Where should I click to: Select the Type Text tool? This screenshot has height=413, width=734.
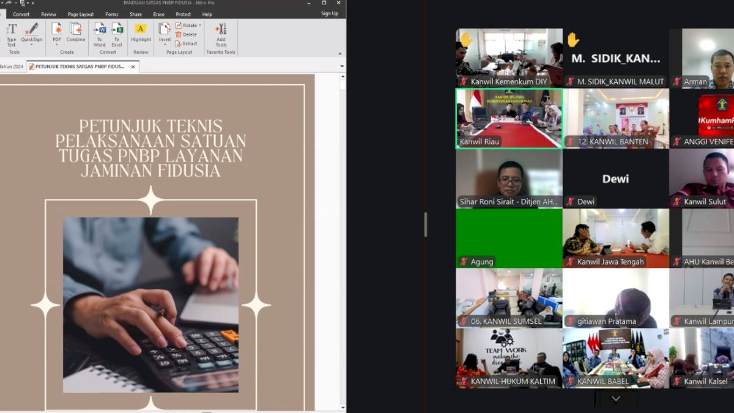tap(11, 34)
